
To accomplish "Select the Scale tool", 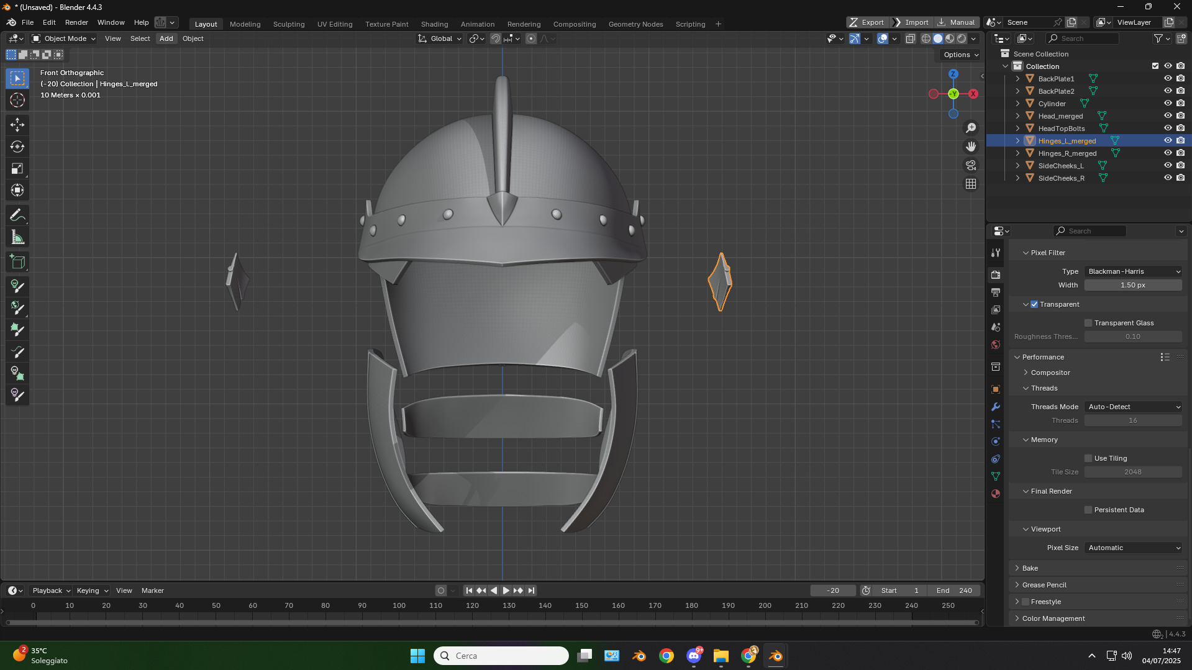I will pyautogui.click(x=17, y=168).
